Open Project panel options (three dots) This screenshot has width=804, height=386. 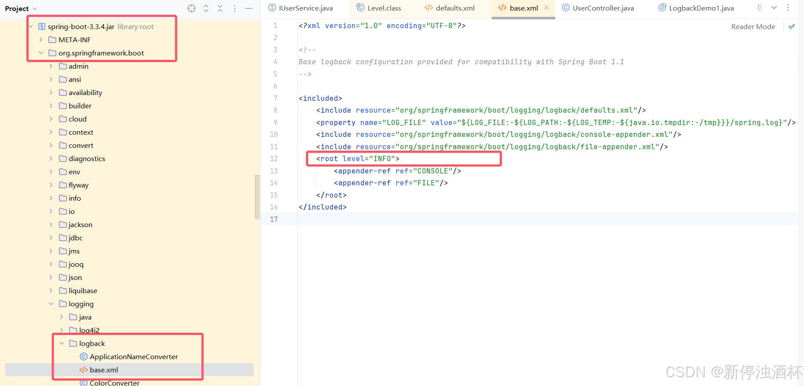[235, 8]
